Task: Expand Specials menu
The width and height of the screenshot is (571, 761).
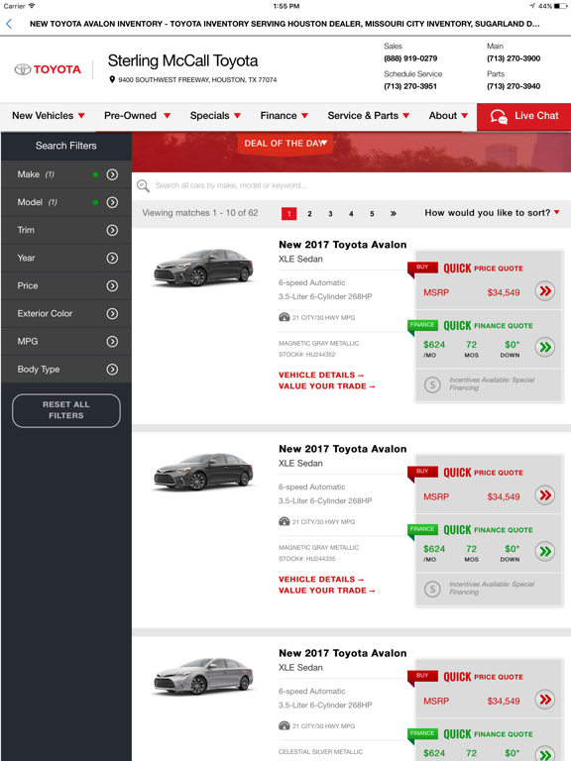Action: [215, 116]
